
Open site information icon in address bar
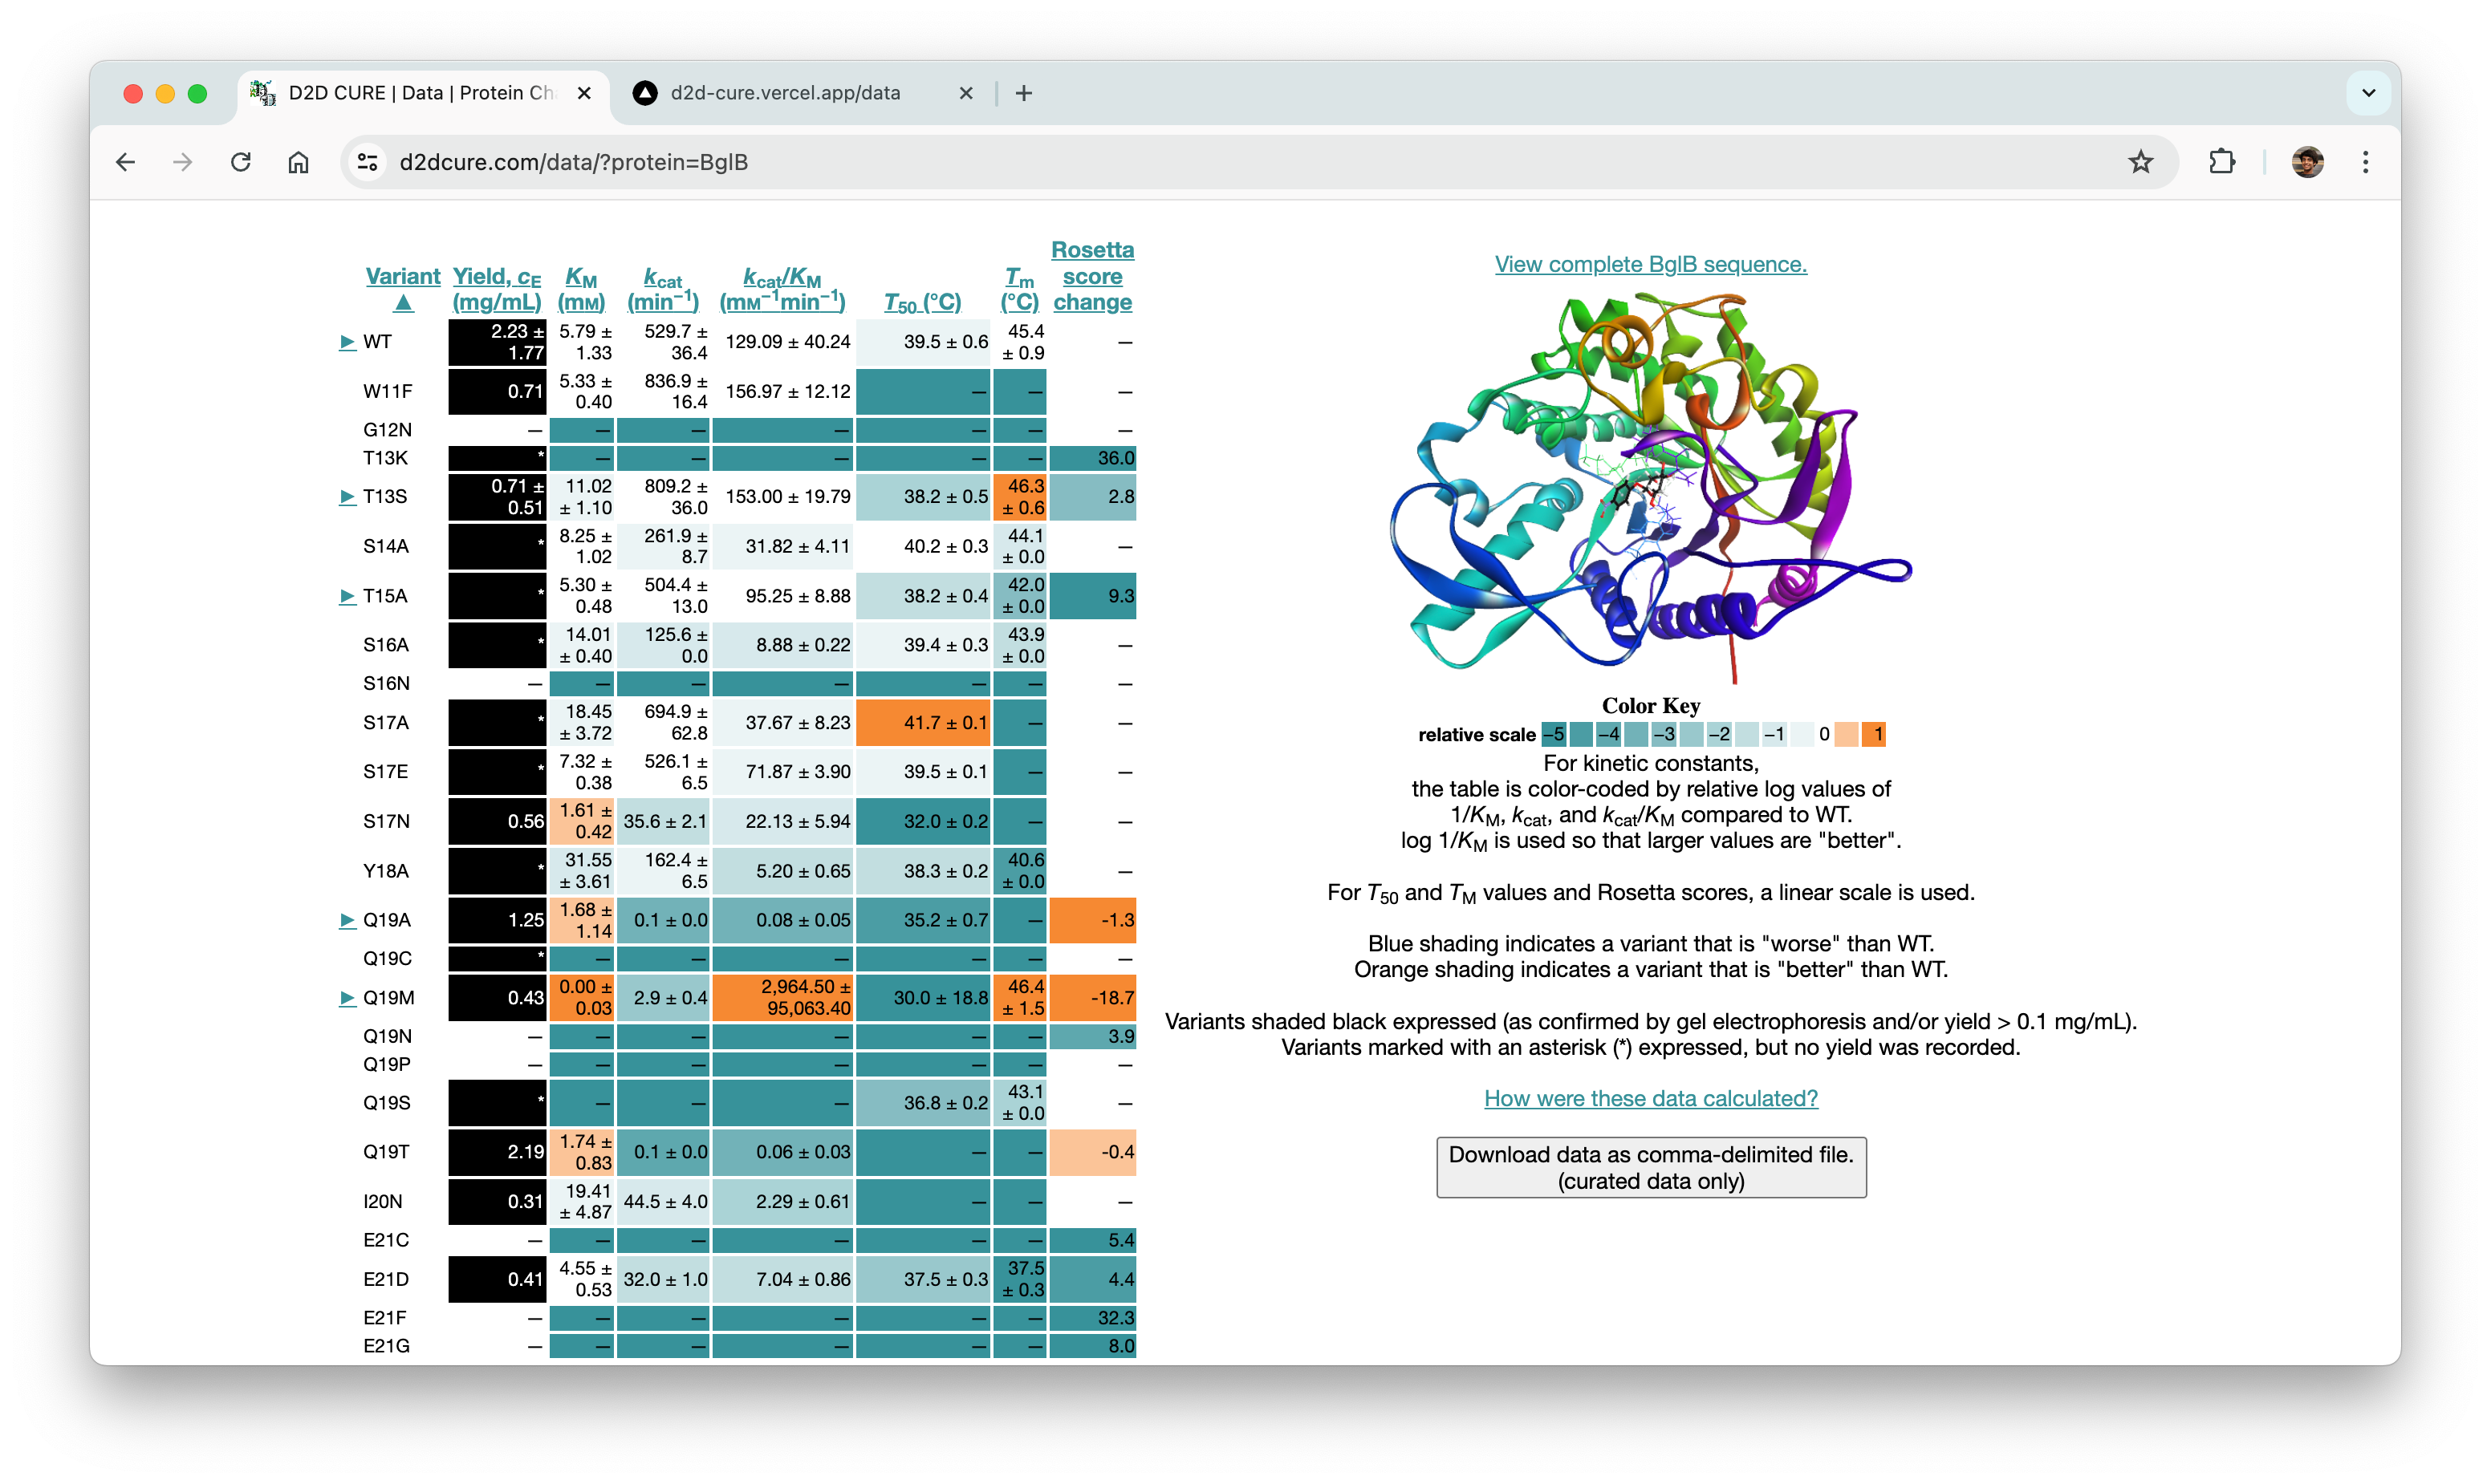pyautogui.click(x=368, y=162)
